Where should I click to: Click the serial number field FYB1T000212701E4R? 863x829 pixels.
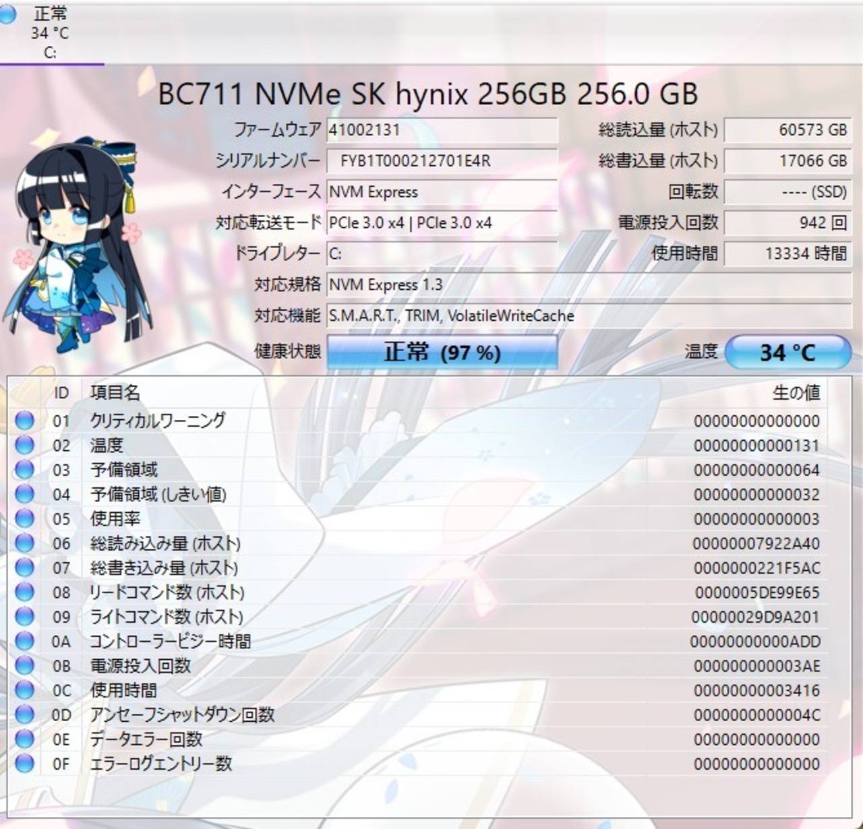442,161
